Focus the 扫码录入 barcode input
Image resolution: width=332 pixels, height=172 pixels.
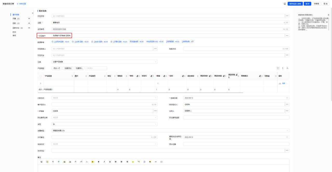pos(96,68)
